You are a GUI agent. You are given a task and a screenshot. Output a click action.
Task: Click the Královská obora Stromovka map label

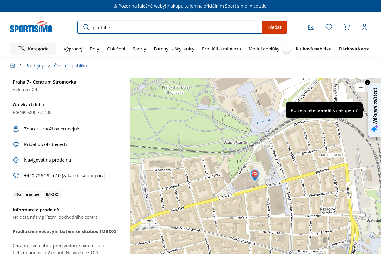click(x=175, y=90)
